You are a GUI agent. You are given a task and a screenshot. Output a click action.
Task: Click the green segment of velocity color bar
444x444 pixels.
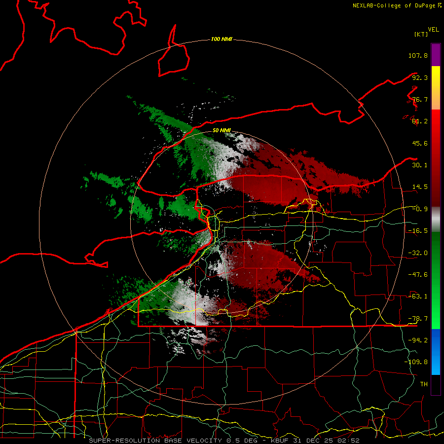[436, 280]
